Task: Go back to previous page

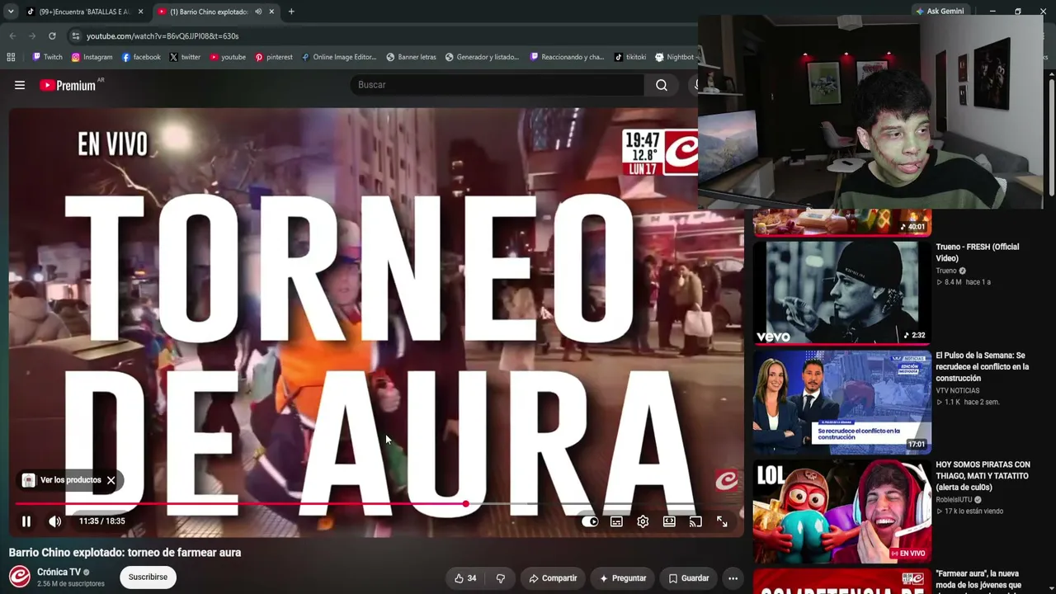Action: 12,36
